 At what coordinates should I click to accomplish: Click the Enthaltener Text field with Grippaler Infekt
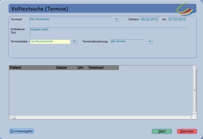click(x=109, y=32)
